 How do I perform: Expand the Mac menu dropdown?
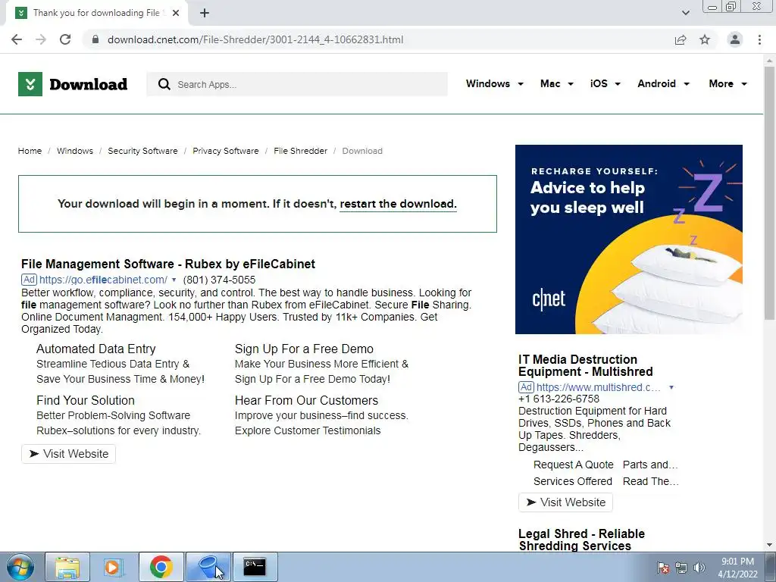pyautogui.click(x=557, y=83)
